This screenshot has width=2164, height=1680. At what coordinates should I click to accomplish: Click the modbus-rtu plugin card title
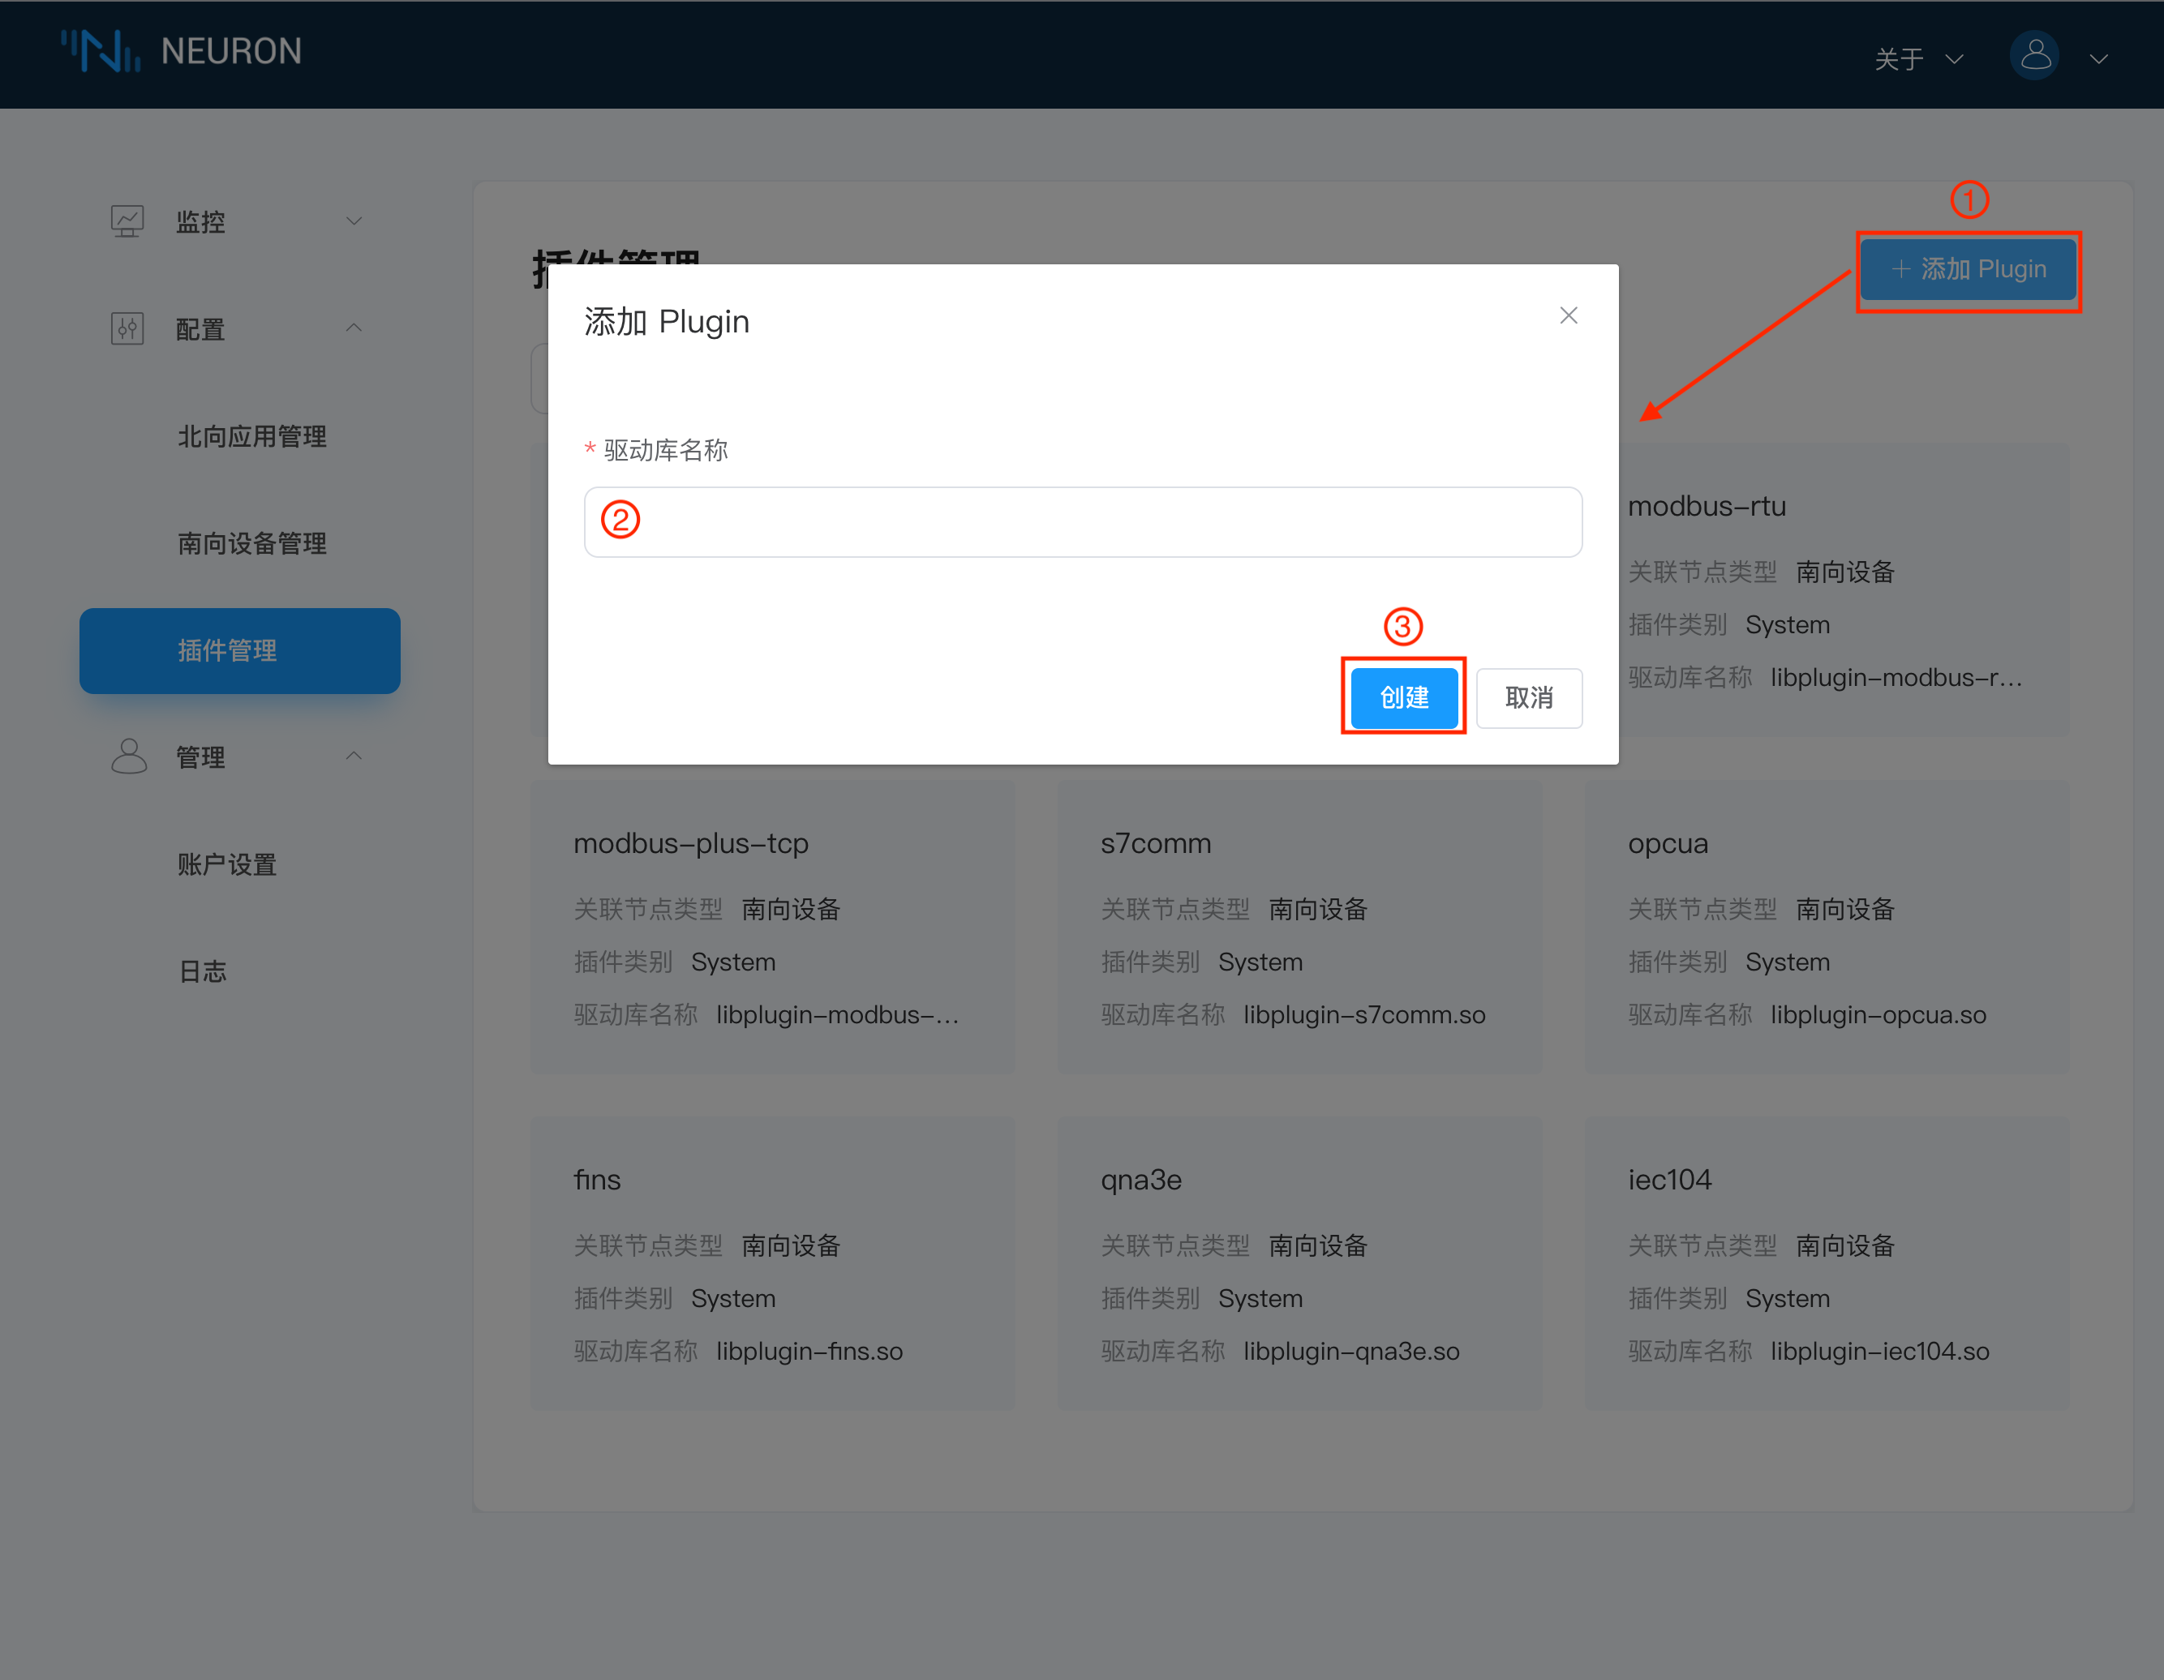1707,505
